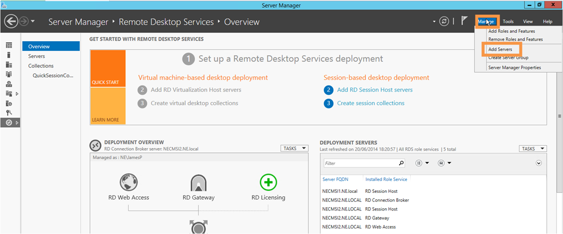This screenshot has width=563, height=234.
Task: Click Add RD Virtualization Host servers
Action: pos(196,90)
